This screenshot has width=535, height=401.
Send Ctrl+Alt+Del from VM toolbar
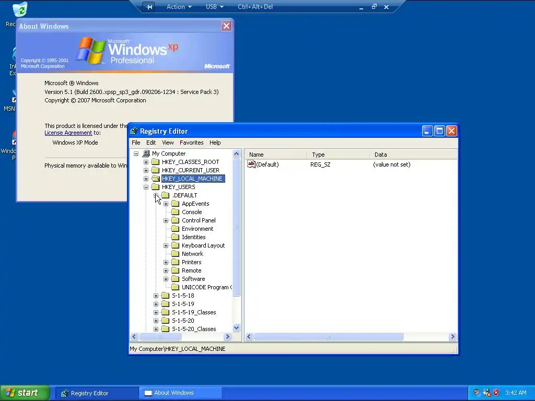255,7
